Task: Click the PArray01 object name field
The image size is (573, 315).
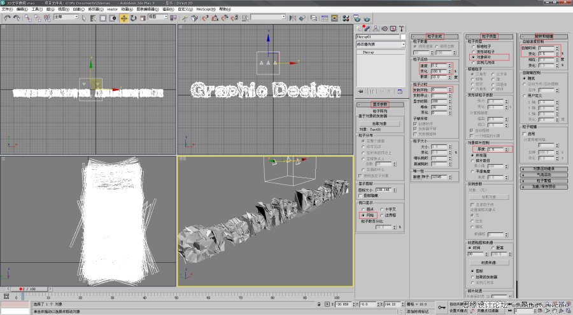Action: click(x=378, y=37)
